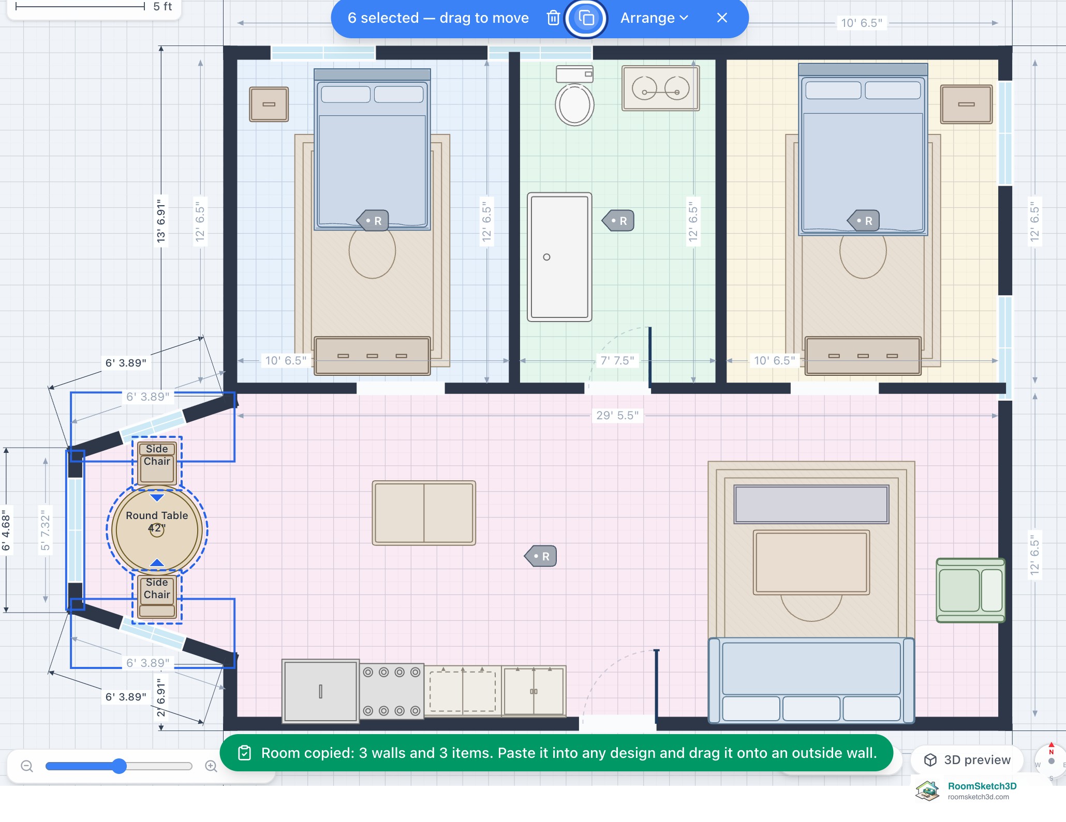1066x822 pixels.
Task: Click the 7' 7.5" bathroom width dimension
Action: (x=617, y=360)
